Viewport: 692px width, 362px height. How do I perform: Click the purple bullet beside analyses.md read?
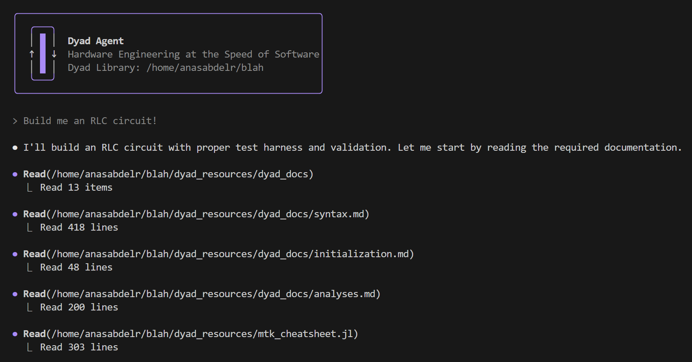point(15,294)
